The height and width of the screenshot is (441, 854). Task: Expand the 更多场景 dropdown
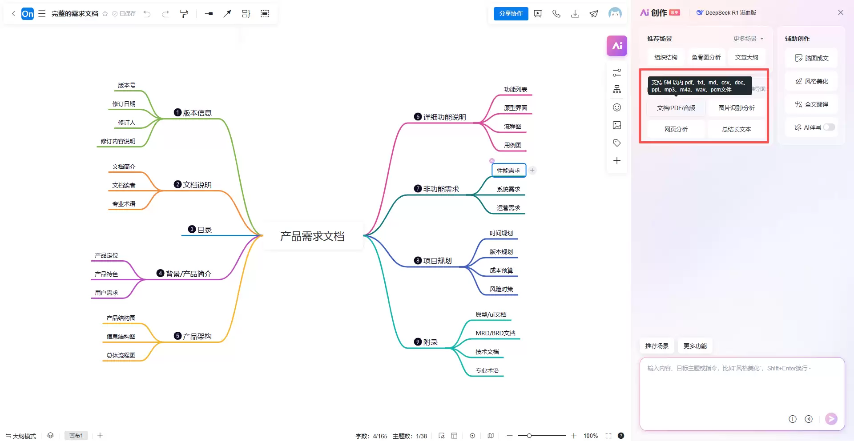[749, 39]
